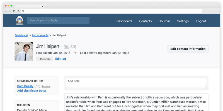The width and height of the screenshot is (223, 111).
Task: Click Add significant other link
Action: (x=32, y=91)
